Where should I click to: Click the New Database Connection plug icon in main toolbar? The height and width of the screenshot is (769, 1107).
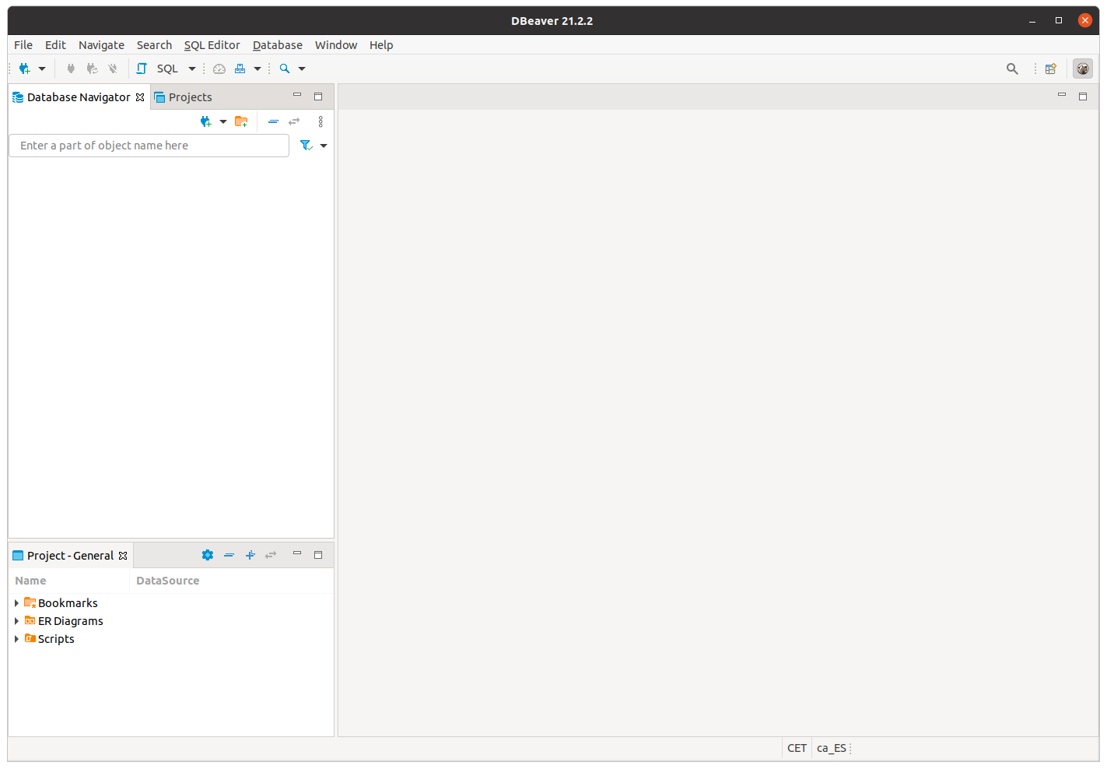tap(24, 68)
